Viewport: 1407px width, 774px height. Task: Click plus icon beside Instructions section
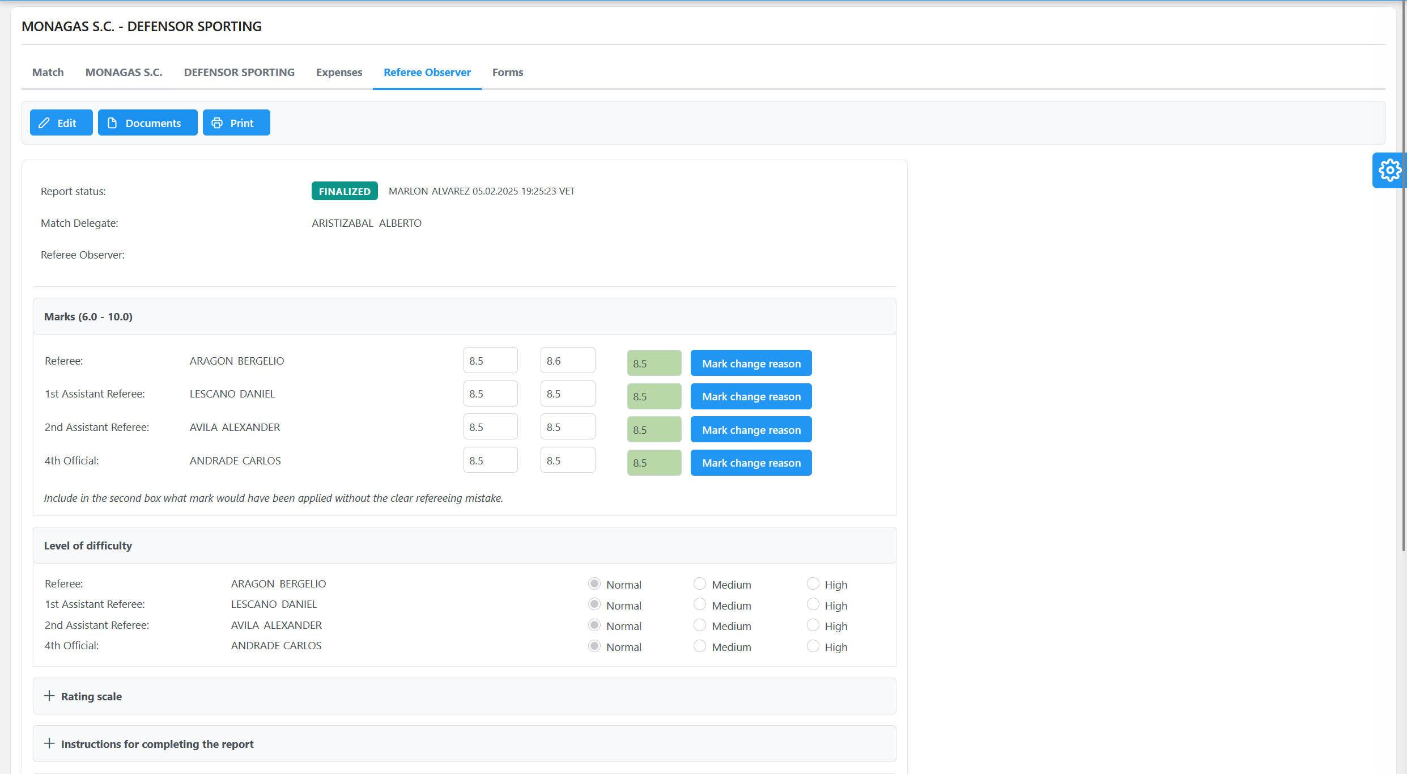[x=50, y=743]
